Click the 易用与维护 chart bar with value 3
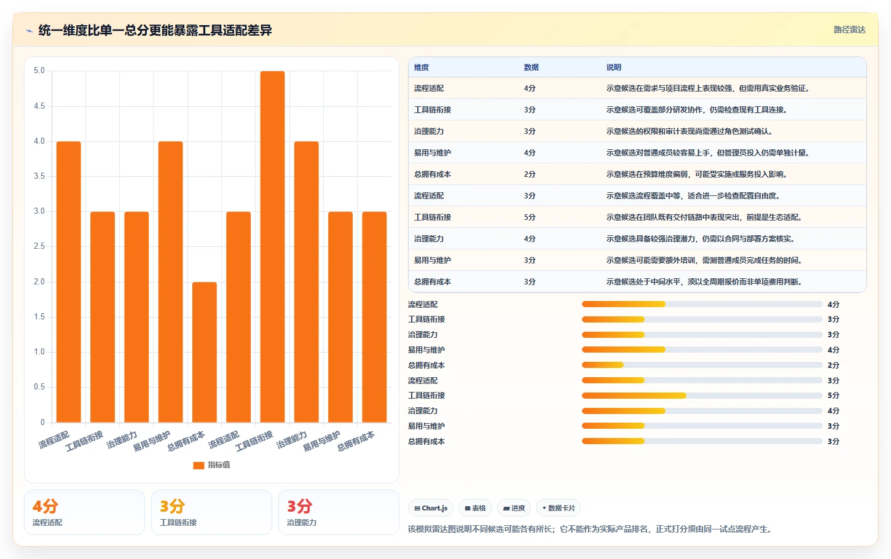This screenshot has height=559, width=891. (340, 317)
